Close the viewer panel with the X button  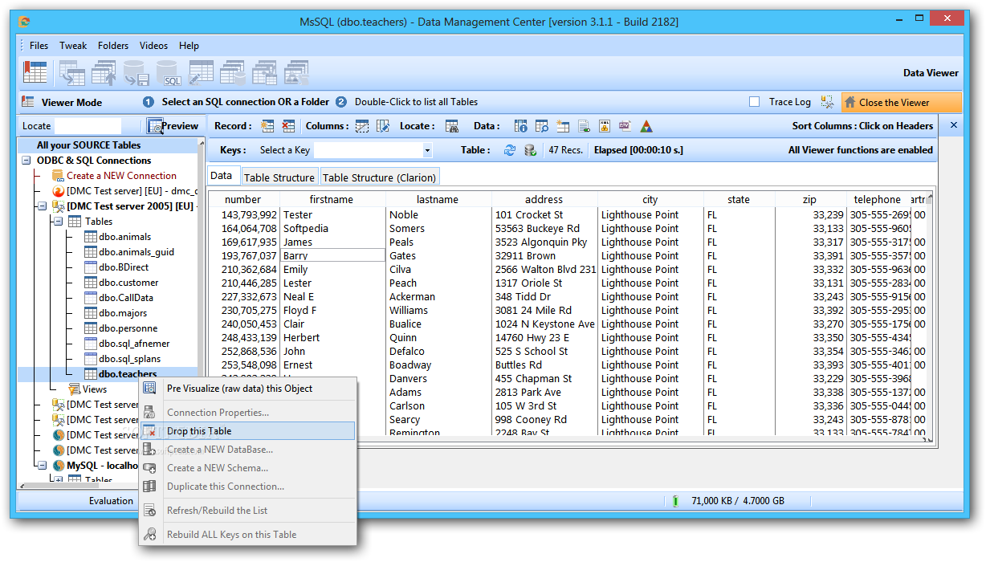(x=954, y=125)
